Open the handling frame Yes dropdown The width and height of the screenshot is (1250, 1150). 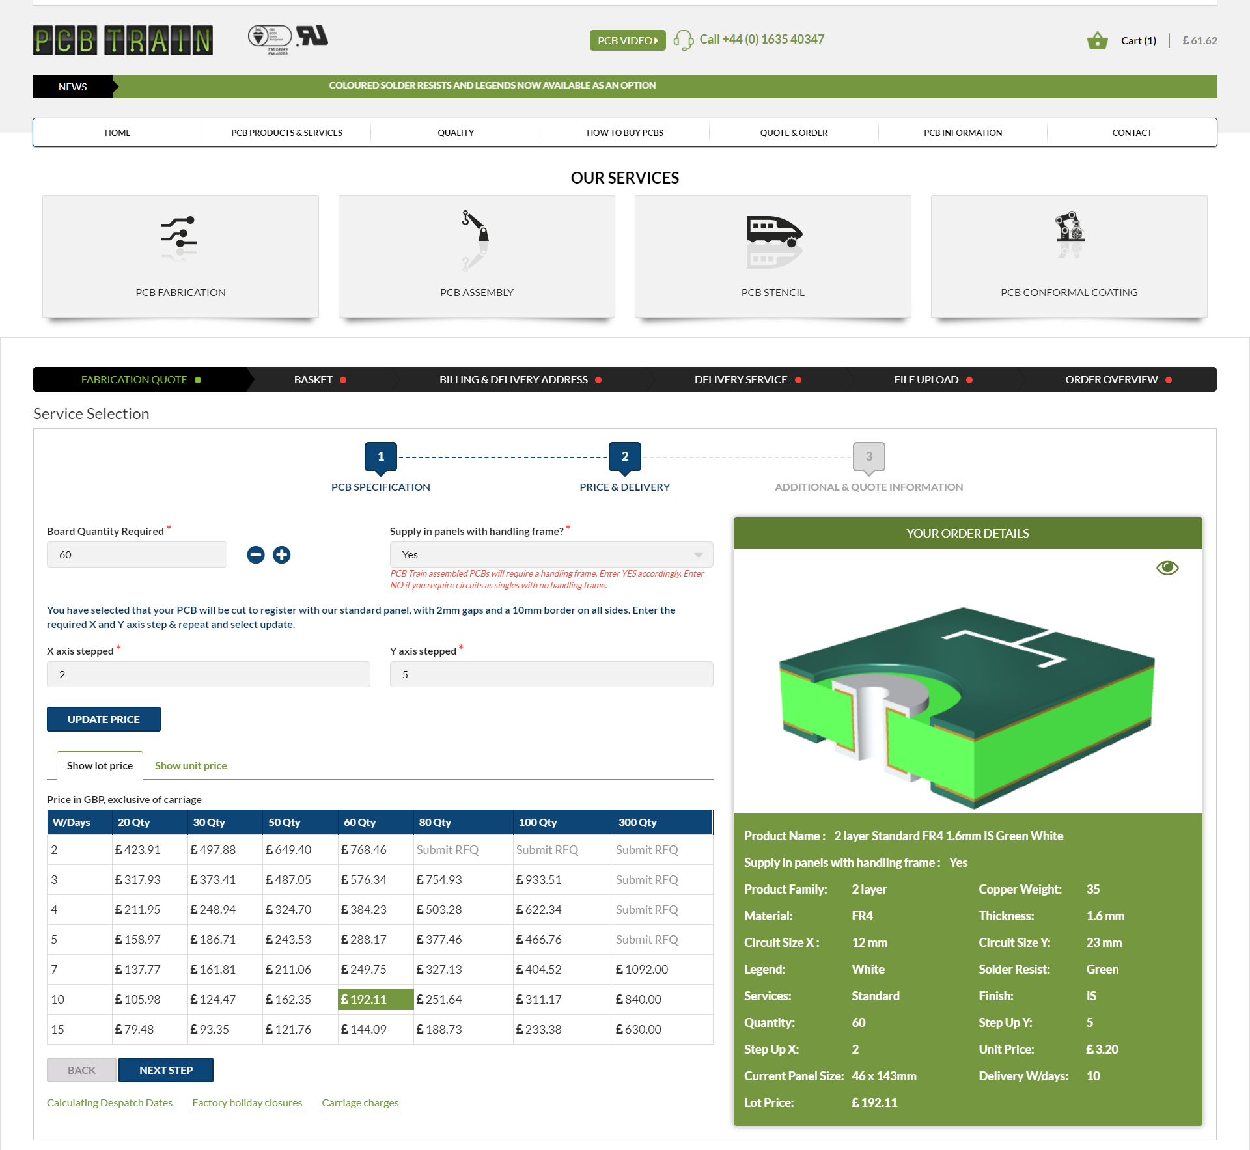551,554
